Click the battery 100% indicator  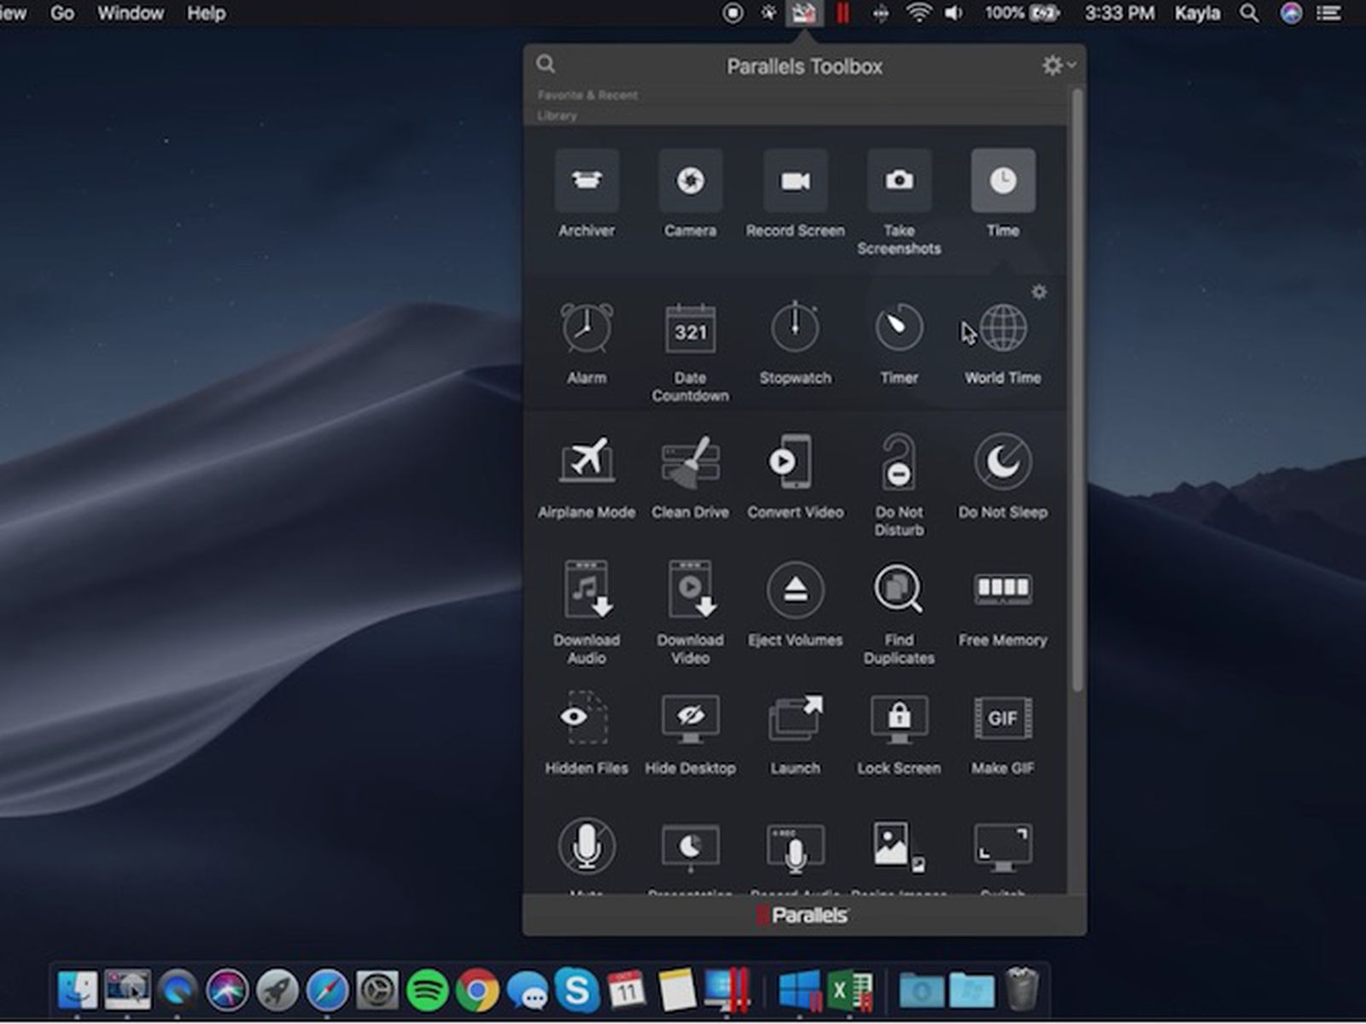point(1022,13)
